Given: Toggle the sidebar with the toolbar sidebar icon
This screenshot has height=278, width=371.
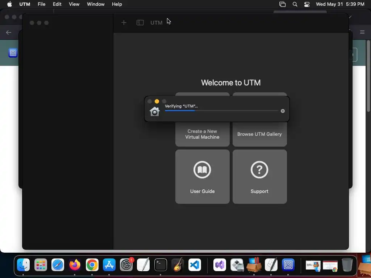Looking at the screenshot, I should point(140,23).
